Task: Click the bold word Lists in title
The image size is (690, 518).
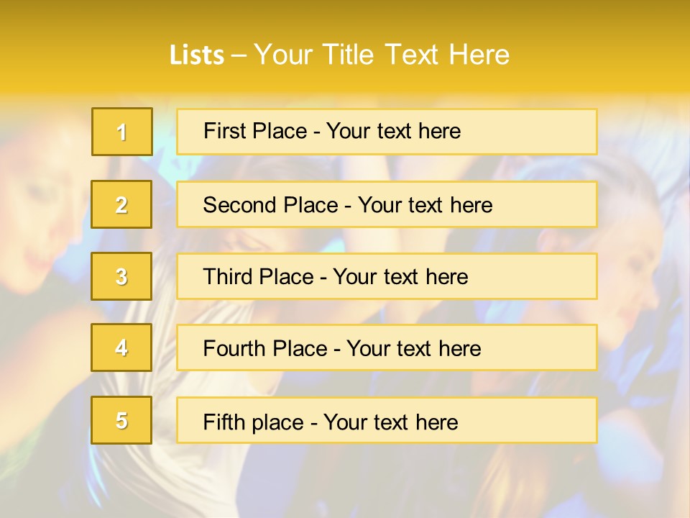Action: pyautogui.click(x=197, y=55)
